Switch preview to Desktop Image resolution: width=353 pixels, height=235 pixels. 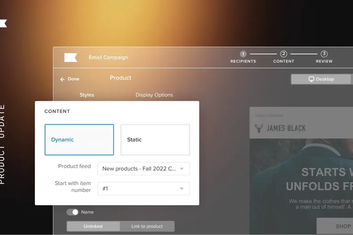pyautogui.click(x=321, y=79)
